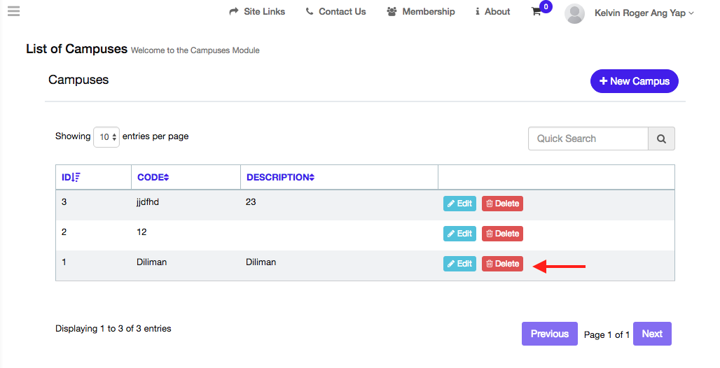The image size is (720, 368).
Task: Open the Contact Us page
Action: point(335,12)
